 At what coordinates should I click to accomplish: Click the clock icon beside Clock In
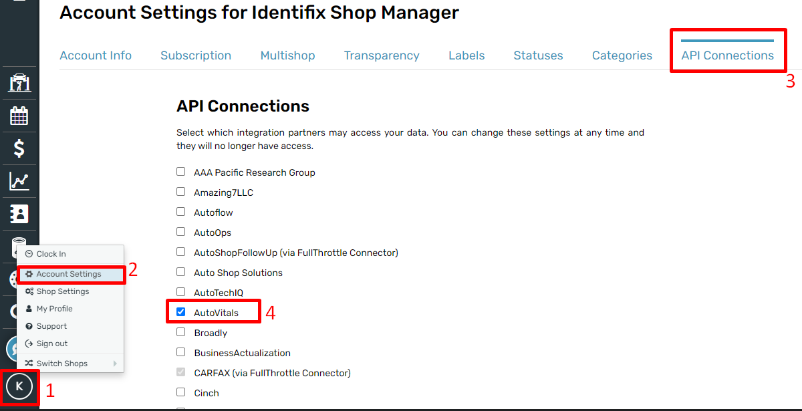click(x=29, y=254)
